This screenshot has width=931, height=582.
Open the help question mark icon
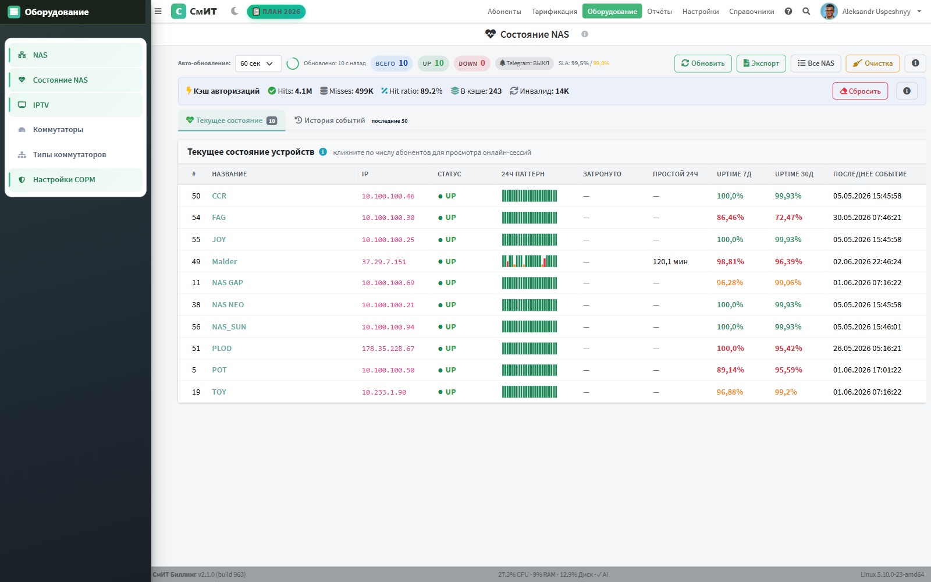click(x=788, y=11)
